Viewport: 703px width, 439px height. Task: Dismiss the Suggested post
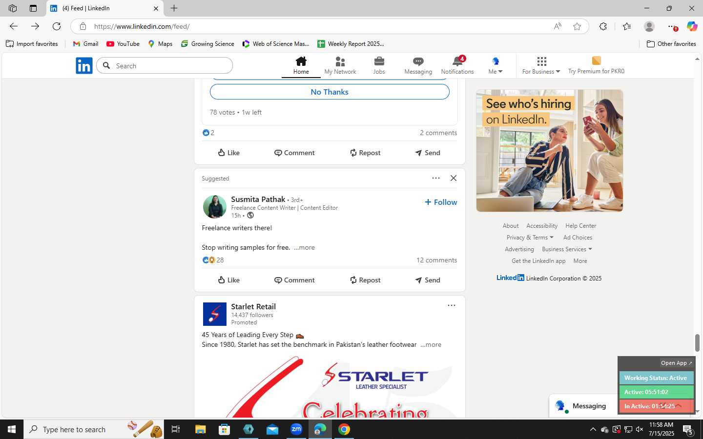pos(454,178)
